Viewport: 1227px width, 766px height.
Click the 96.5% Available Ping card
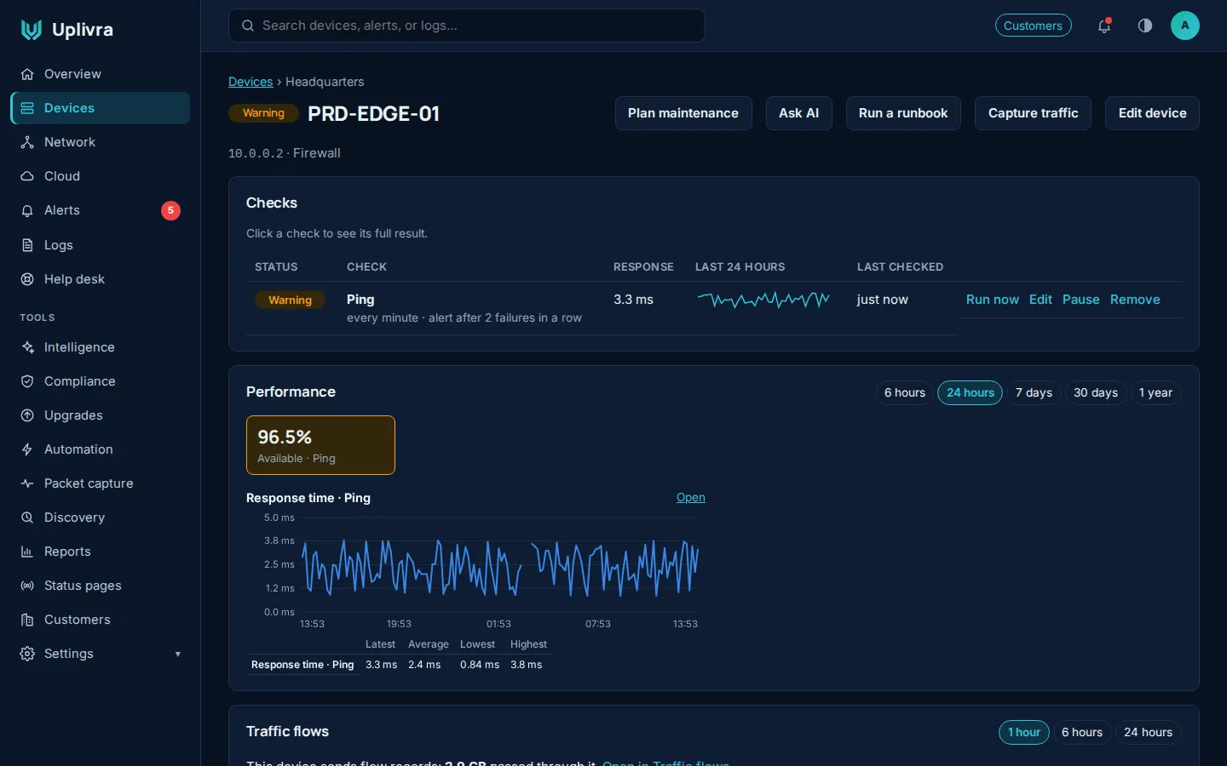320,445
